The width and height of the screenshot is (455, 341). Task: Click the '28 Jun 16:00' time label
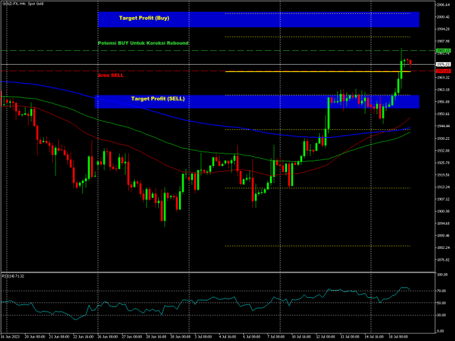click(x=156, y=336)
